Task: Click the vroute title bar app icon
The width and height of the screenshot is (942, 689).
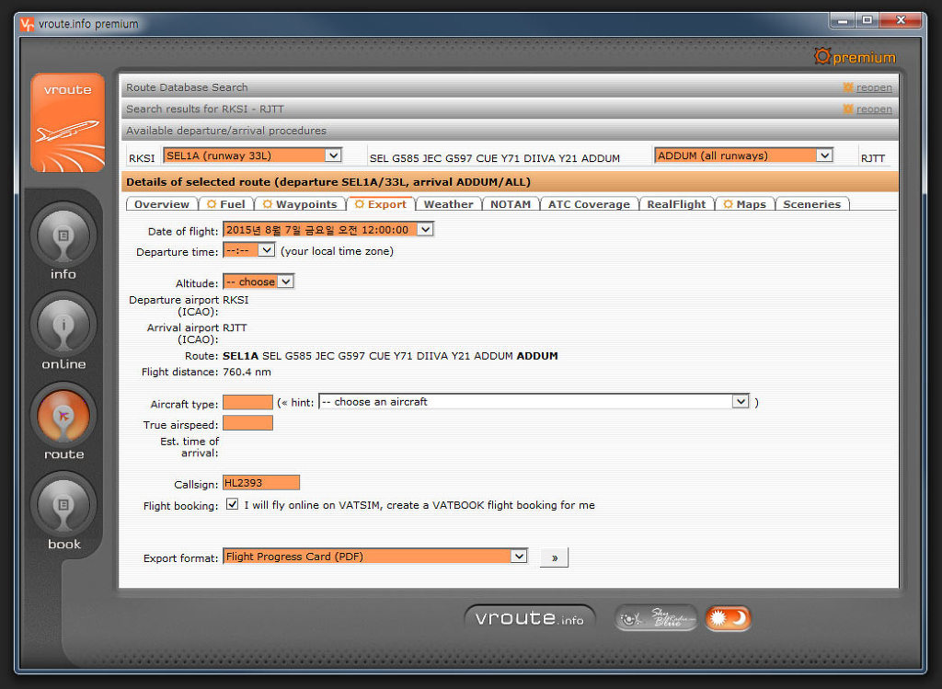Action: (x=27, y=24)
